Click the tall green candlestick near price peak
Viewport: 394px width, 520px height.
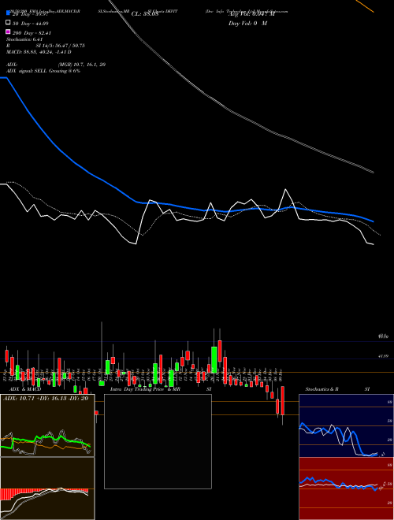coord(214,359)
